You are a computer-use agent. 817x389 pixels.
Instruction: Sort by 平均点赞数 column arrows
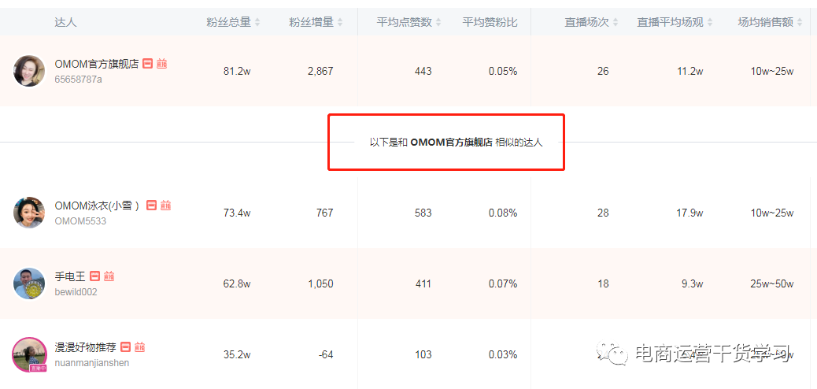point(438,22)
